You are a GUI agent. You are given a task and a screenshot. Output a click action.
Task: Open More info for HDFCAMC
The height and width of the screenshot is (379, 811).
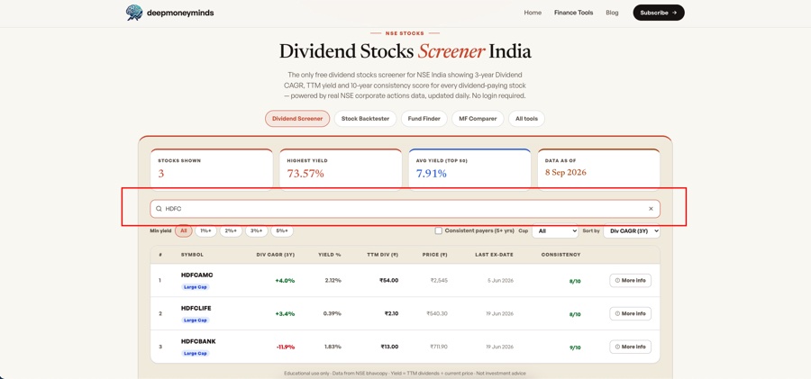[x=630, y=280]
